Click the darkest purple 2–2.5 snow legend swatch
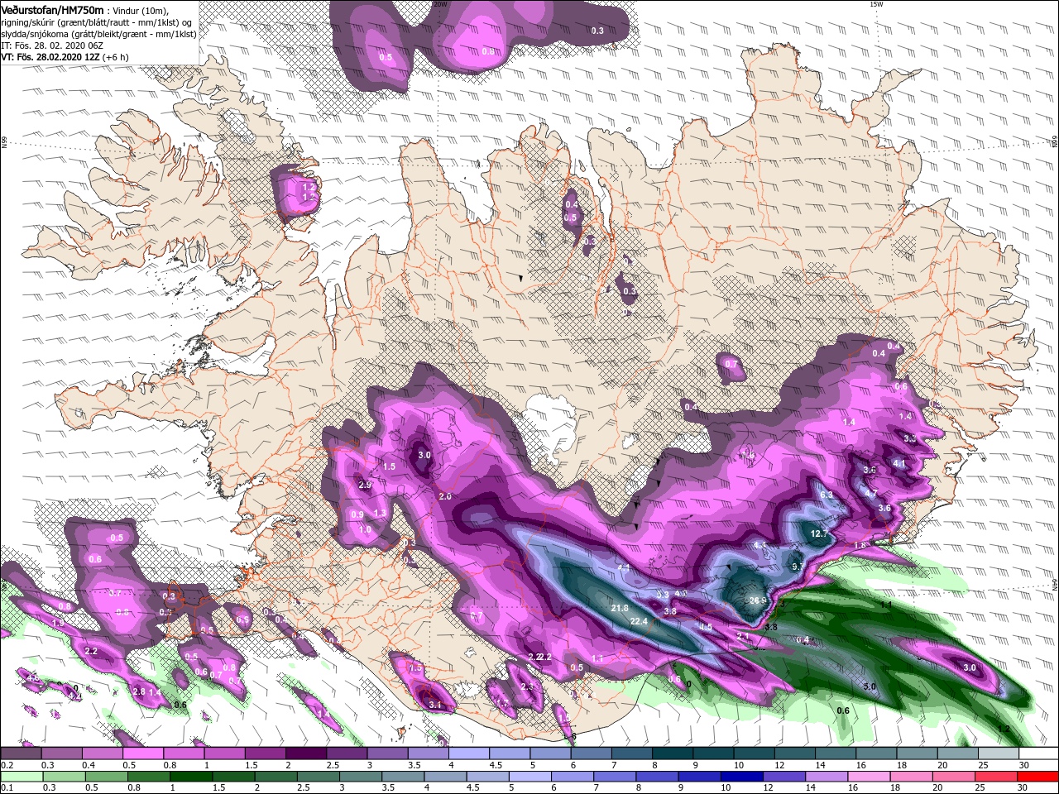 point(305,753)
